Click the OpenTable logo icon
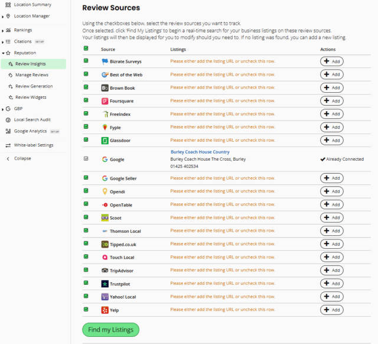This screenshot has width=378, height=344. [x=105, y=205]
